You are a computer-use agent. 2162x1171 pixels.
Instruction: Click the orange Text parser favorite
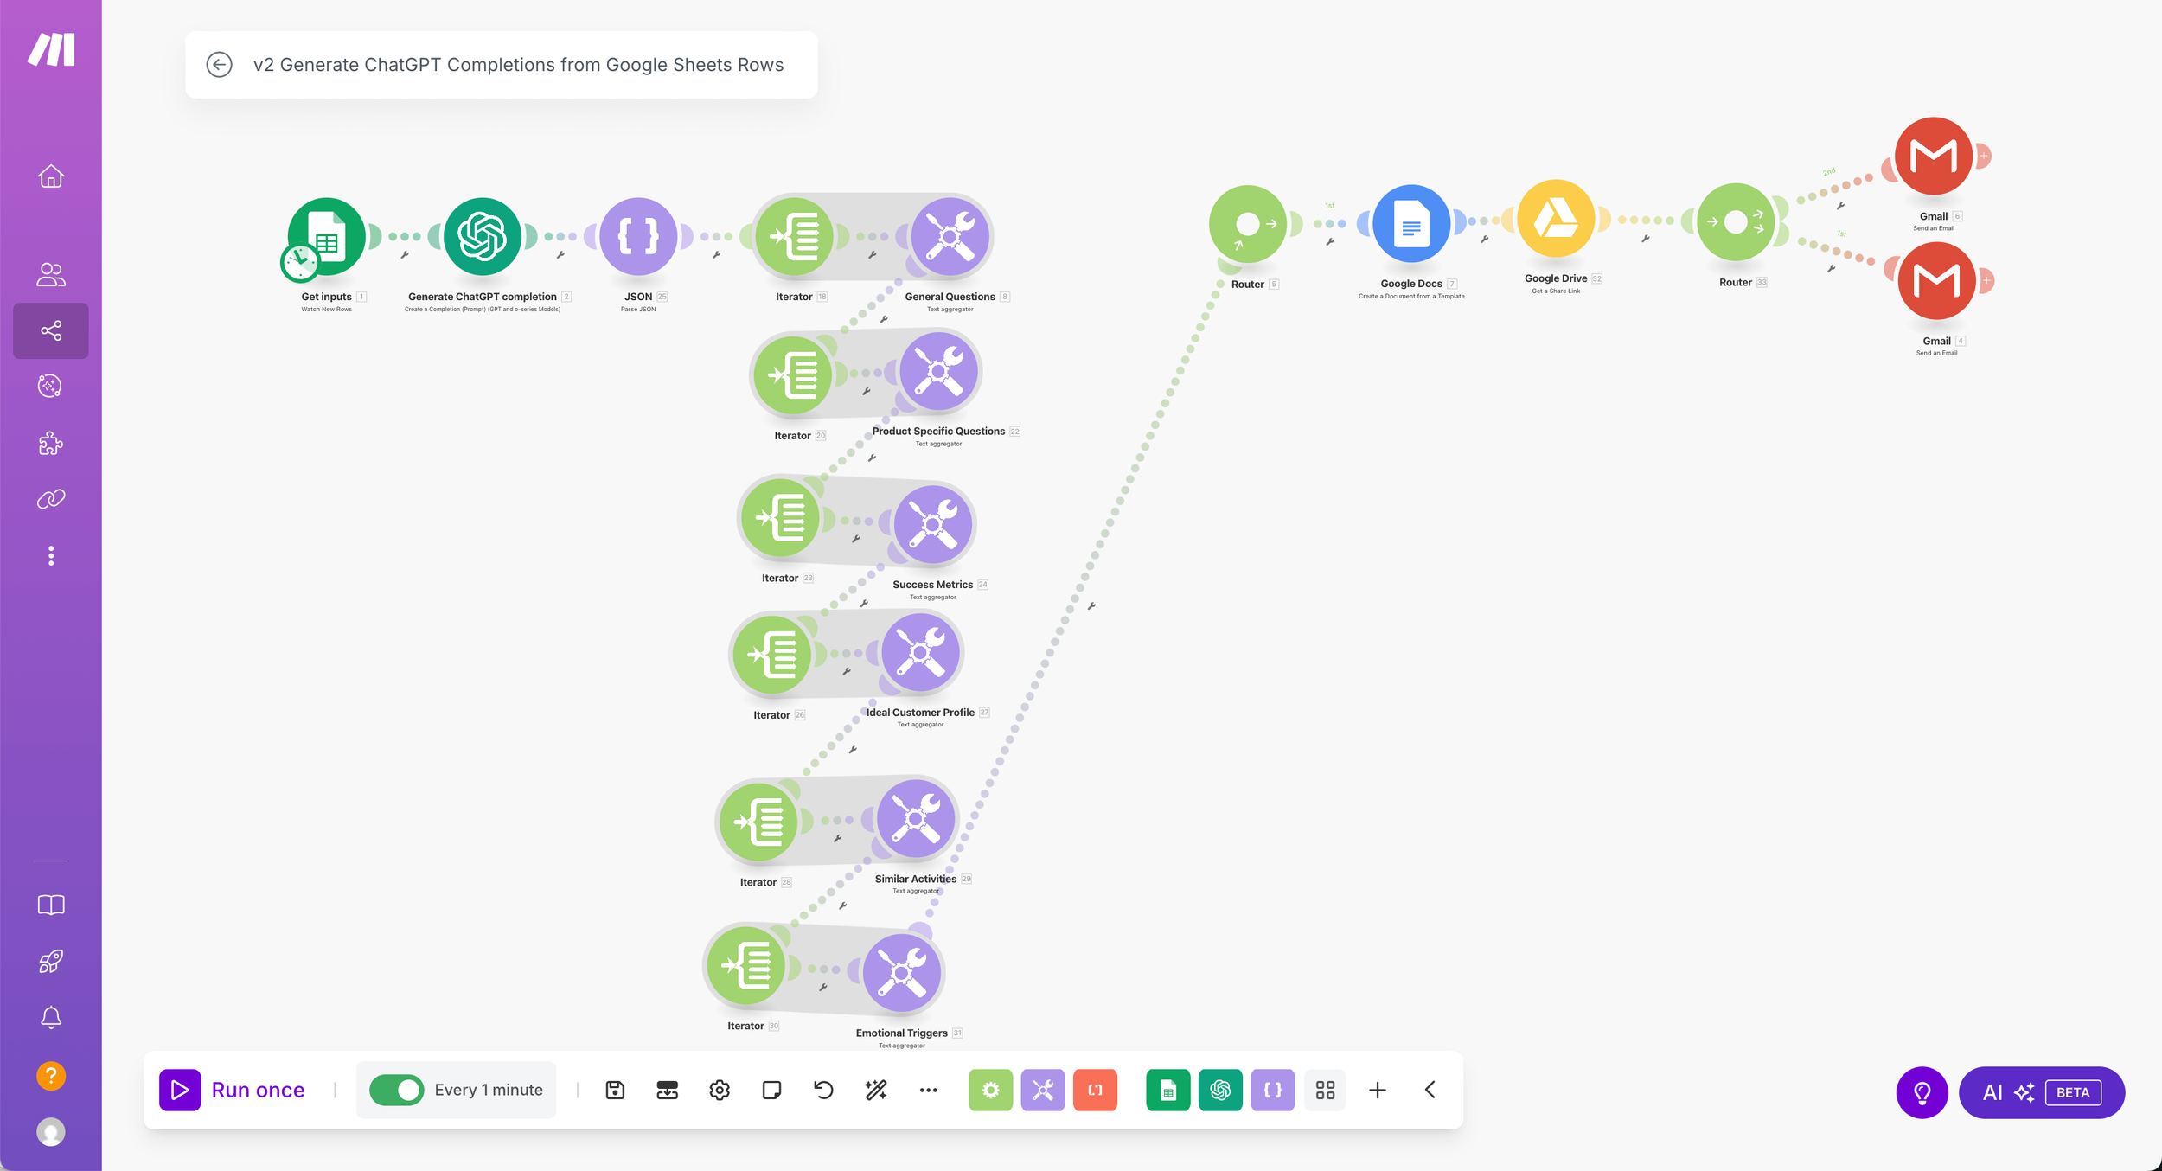coord(1095,1090)
